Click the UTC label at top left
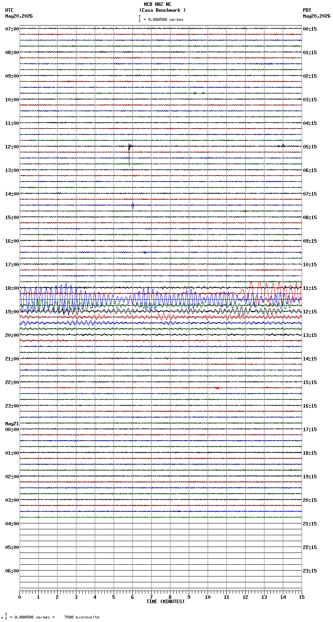 (x=9, y=10)
